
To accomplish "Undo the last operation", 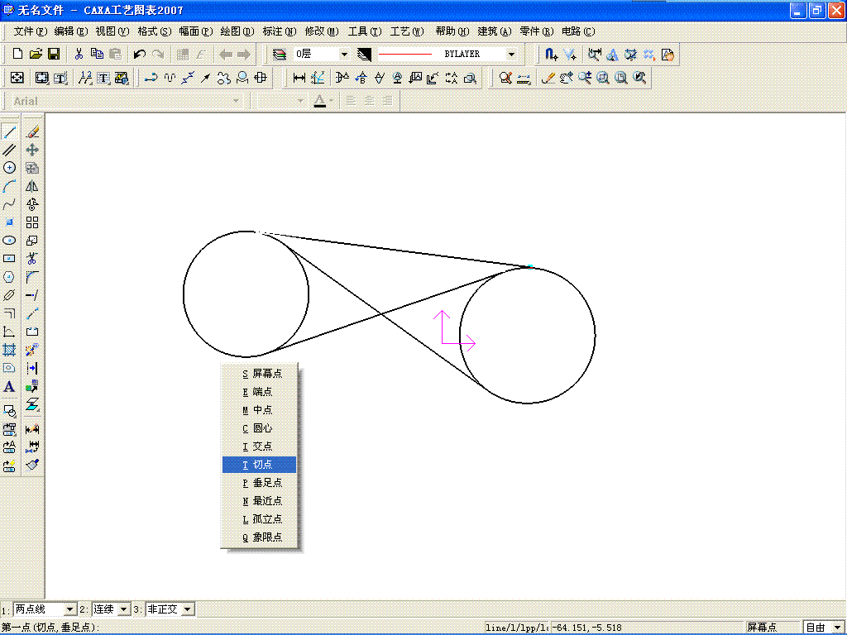I will (139, 54).
